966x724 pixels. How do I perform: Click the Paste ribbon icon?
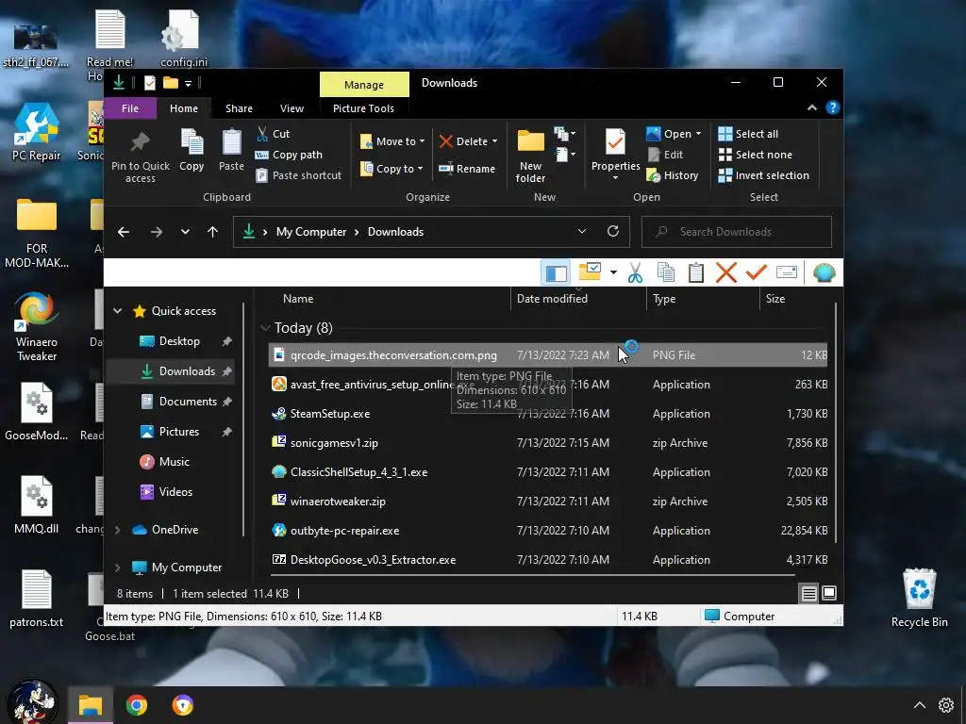coord(232,150)
